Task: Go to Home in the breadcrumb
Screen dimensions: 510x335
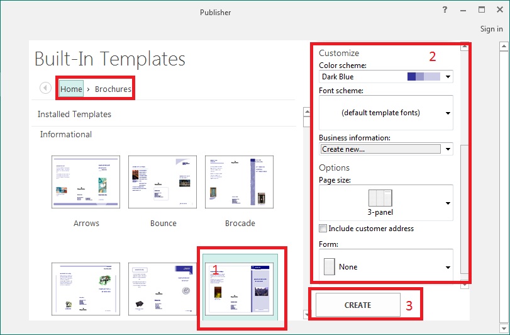Action: tap(71, 89)
